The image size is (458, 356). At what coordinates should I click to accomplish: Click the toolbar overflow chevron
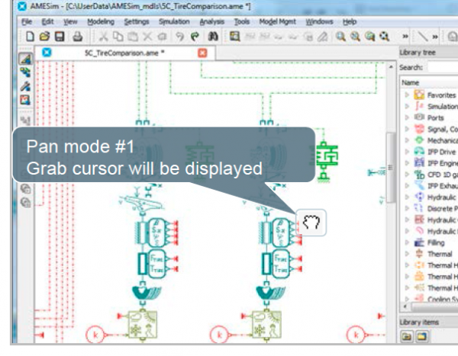coord(405,36)
